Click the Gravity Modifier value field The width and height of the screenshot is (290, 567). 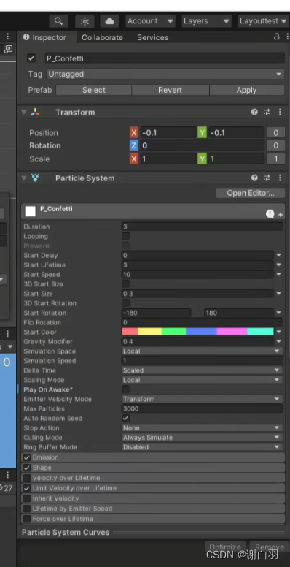(197, 341)
